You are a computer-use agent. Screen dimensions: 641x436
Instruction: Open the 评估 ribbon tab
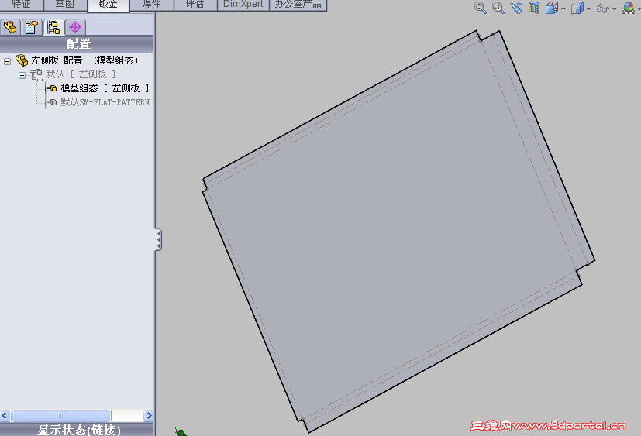195,5
